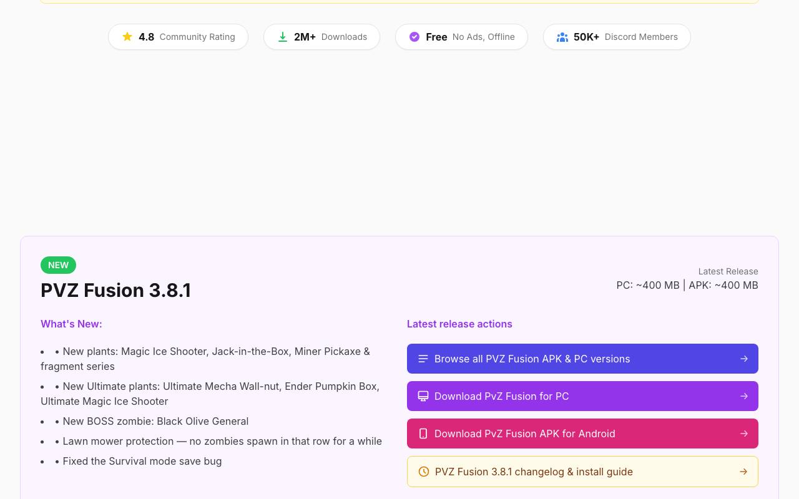799x499 pixels.
Task: Click the arrow on Android APK button
Action: pyautogui.click(x=743, y=434)
